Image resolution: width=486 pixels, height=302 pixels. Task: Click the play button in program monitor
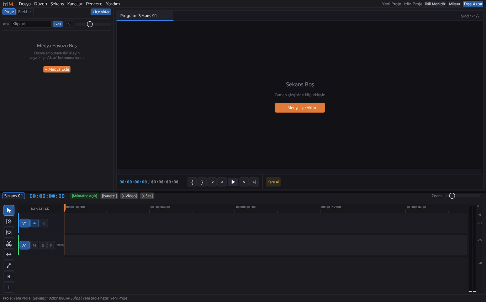pyautogui.click(x=233, y=182)
